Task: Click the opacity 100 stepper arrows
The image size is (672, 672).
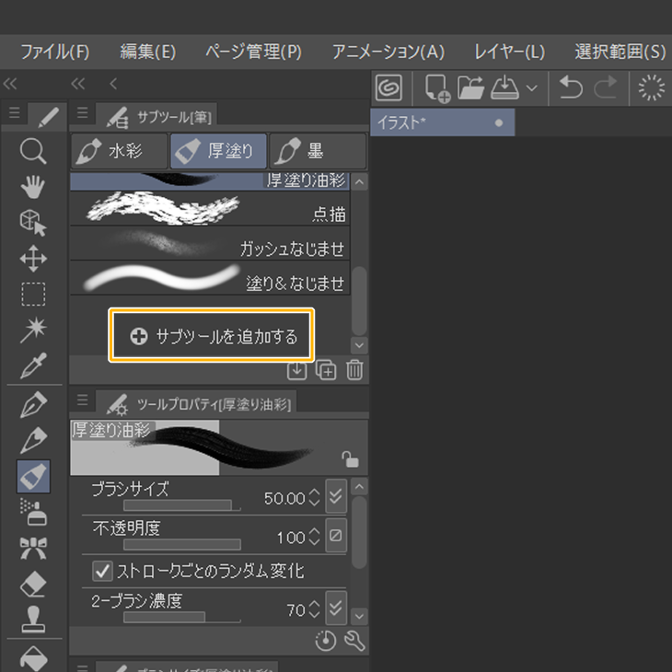Action: click(314, 537)
